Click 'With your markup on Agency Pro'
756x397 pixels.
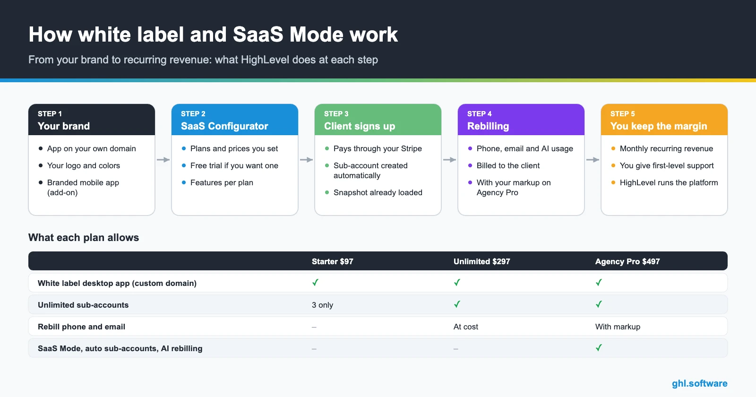click(x=514, y=187)
